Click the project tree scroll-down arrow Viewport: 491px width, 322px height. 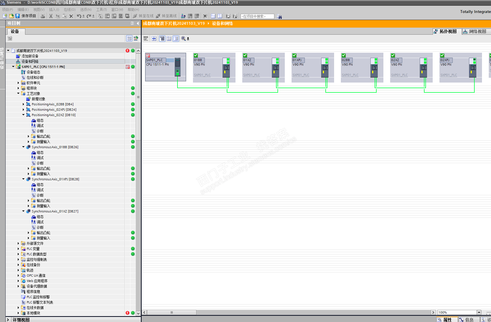click(138, 313)
